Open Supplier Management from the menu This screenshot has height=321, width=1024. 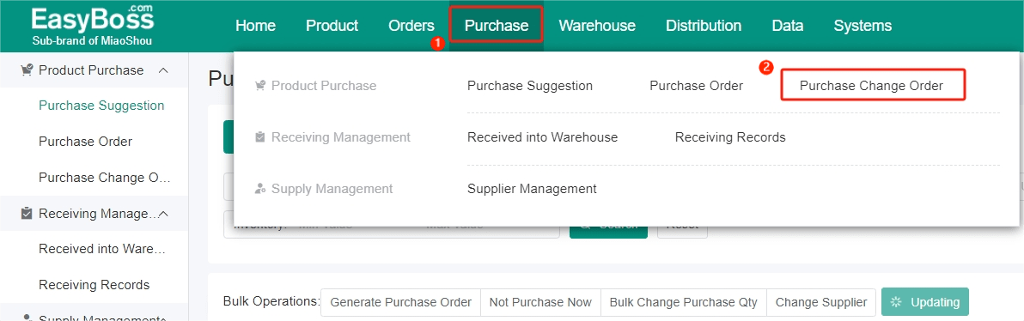533,189
